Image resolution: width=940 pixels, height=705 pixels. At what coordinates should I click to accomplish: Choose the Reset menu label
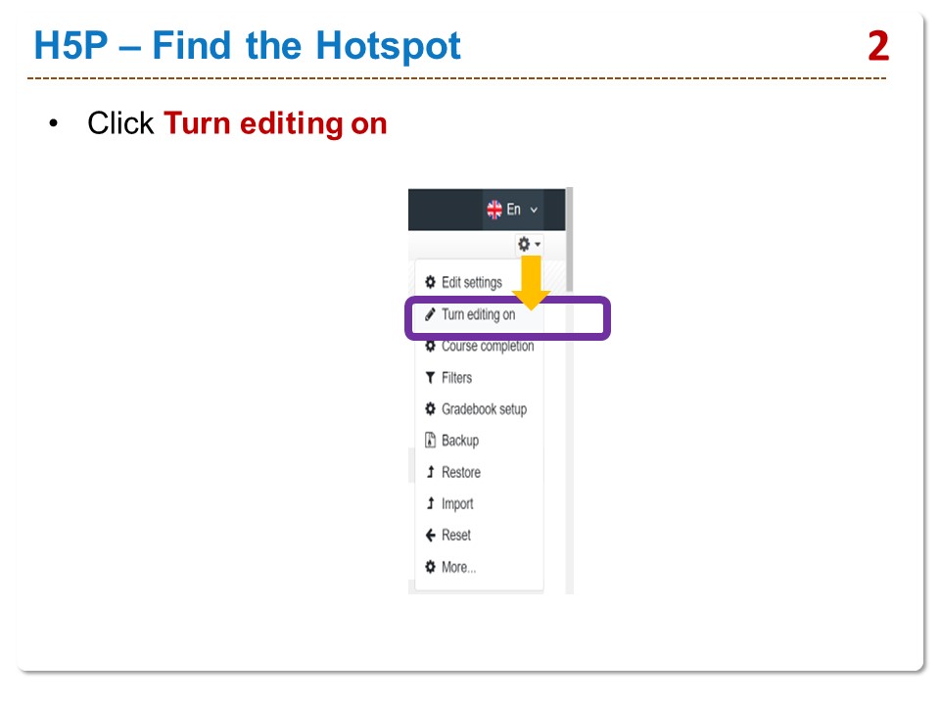point(455,536)
